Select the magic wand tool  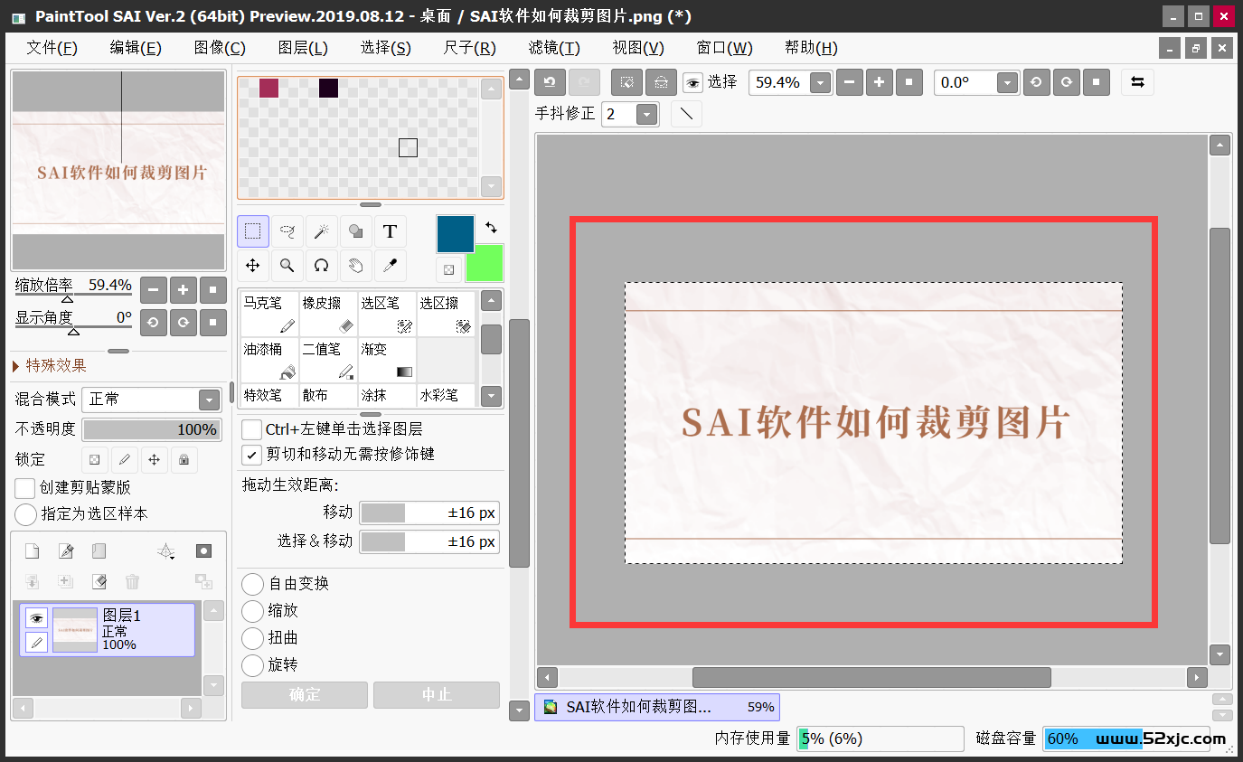tap(321, 231)
